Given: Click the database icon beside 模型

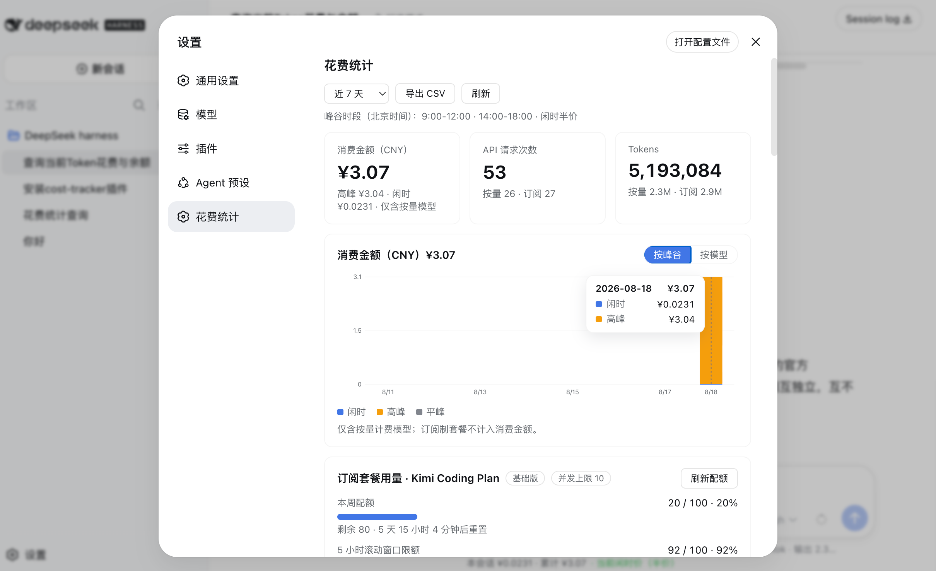Looking at the screenshot, I should 183,115.
